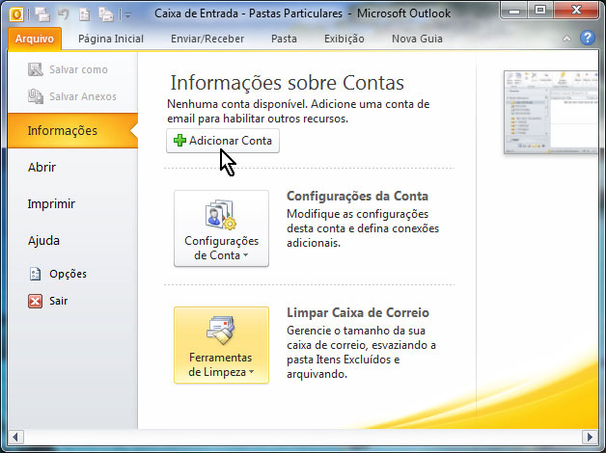606x453 pixels.
Task: Open Ajuda in backstage menu
Action: [x=43, y=240]
